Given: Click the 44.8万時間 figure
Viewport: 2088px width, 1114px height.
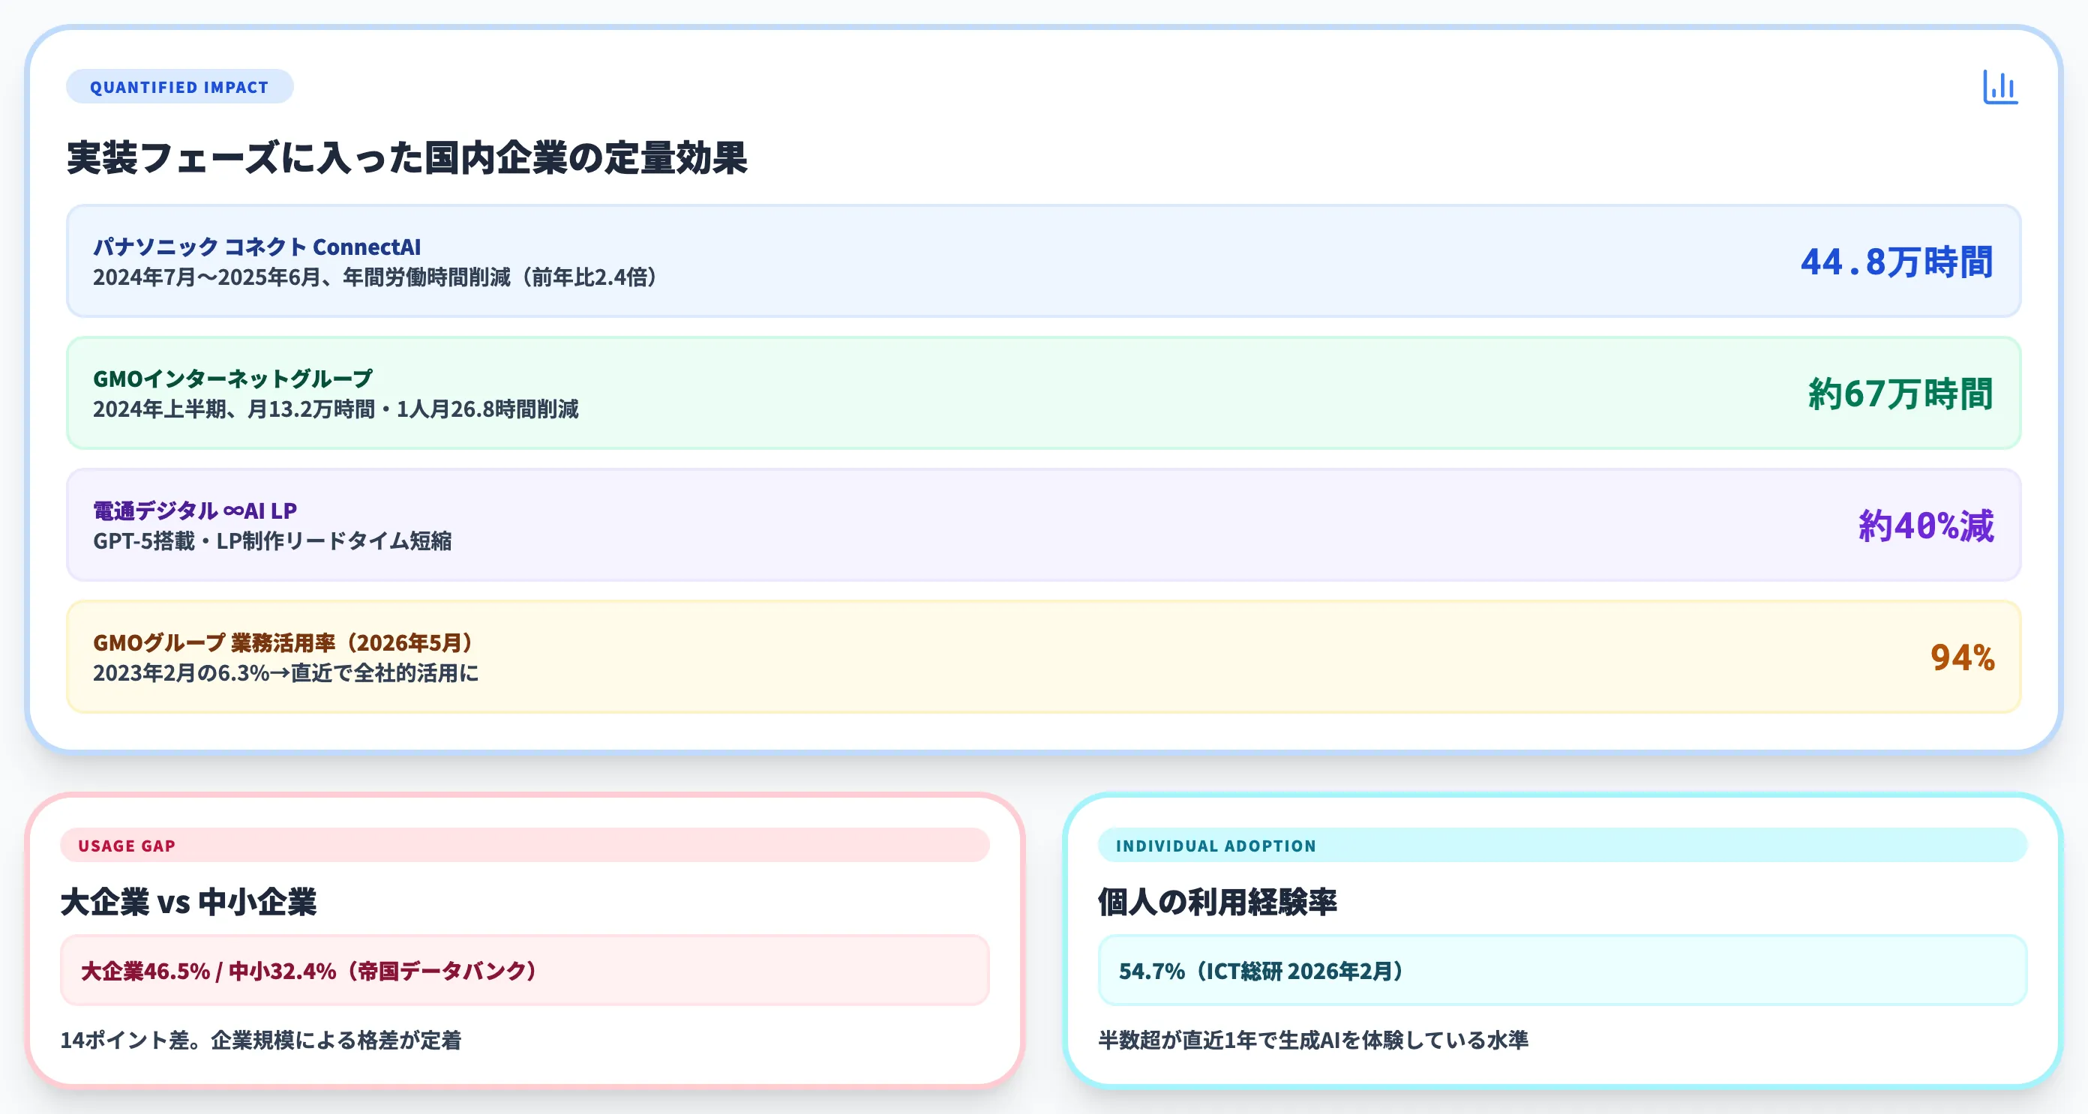Looking at the screenshot, I should pyautogui.click(x=1897, y=262).
